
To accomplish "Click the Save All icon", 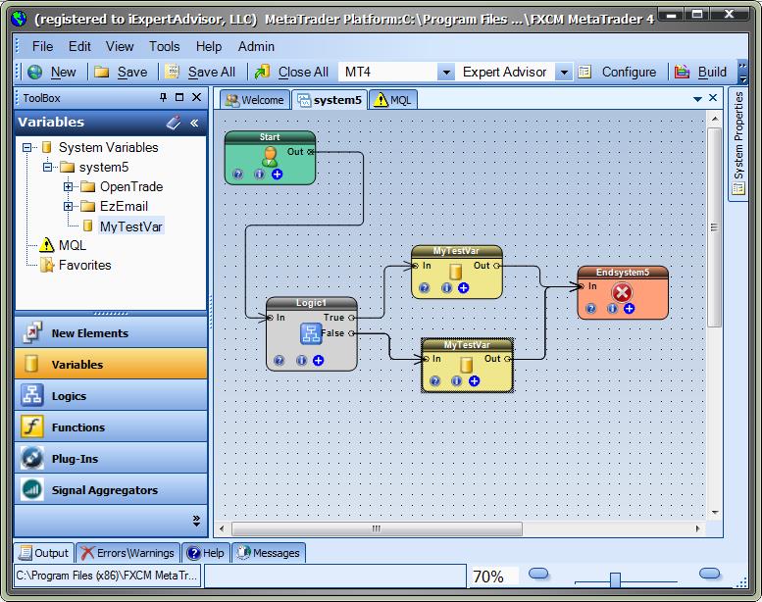I will click(172, 72).
